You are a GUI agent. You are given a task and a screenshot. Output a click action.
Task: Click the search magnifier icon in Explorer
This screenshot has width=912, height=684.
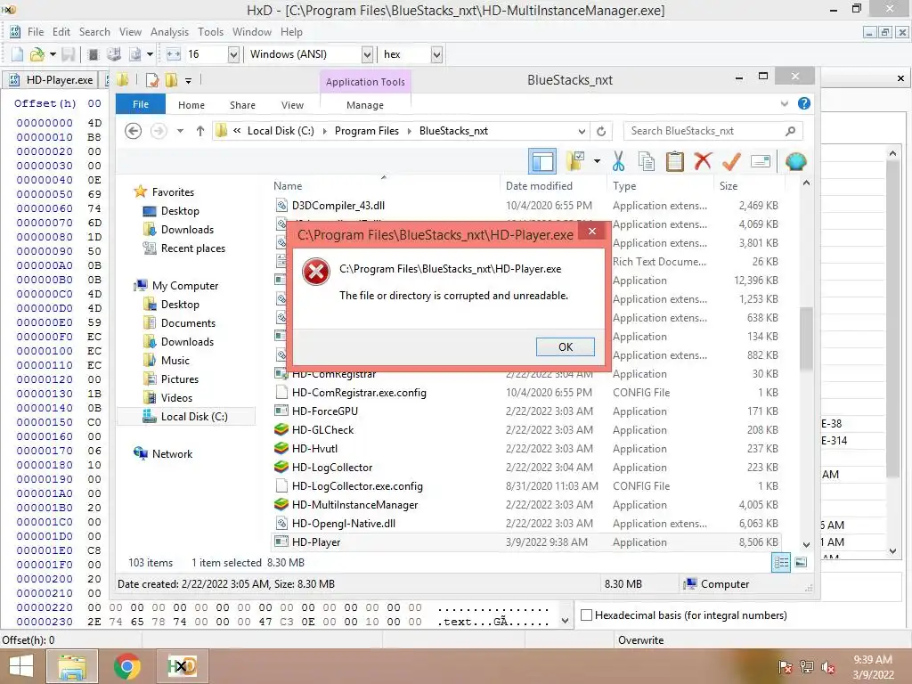click(790, 131)
